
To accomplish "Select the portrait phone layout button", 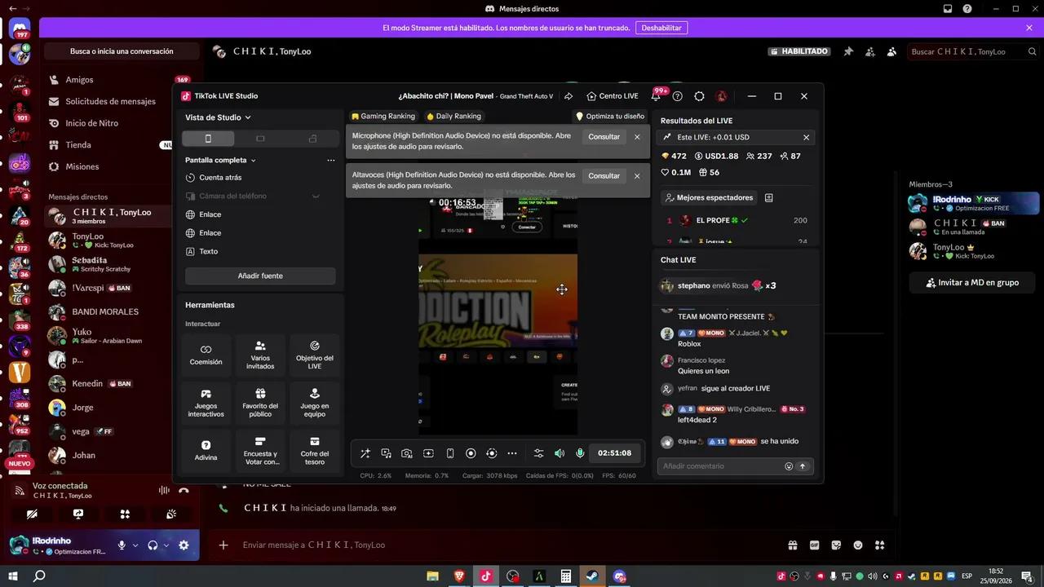I will [x=208, y=139].
